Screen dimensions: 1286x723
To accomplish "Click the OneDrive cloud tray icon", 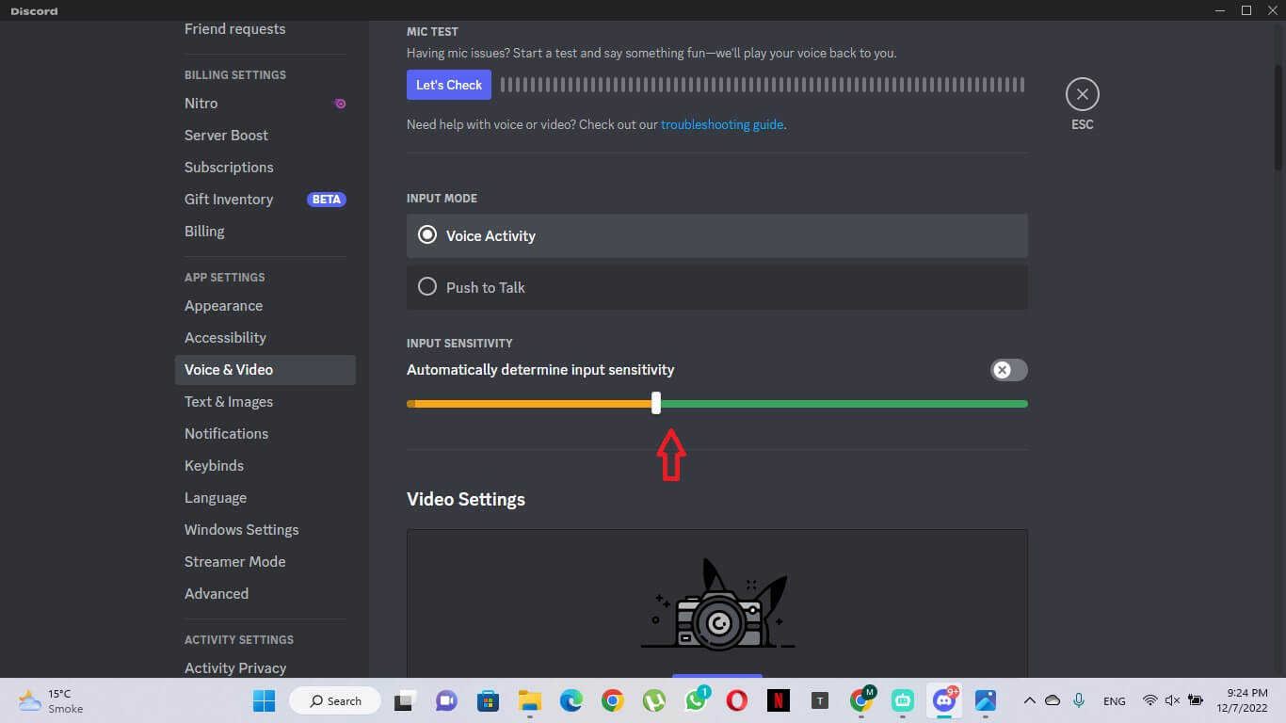I will (x=1053, y=700).
